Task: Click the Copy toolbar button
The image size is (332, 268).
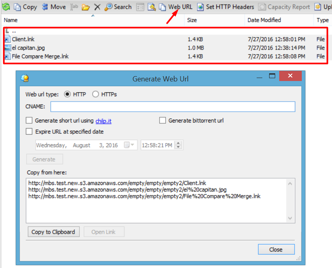Action: 25,6
